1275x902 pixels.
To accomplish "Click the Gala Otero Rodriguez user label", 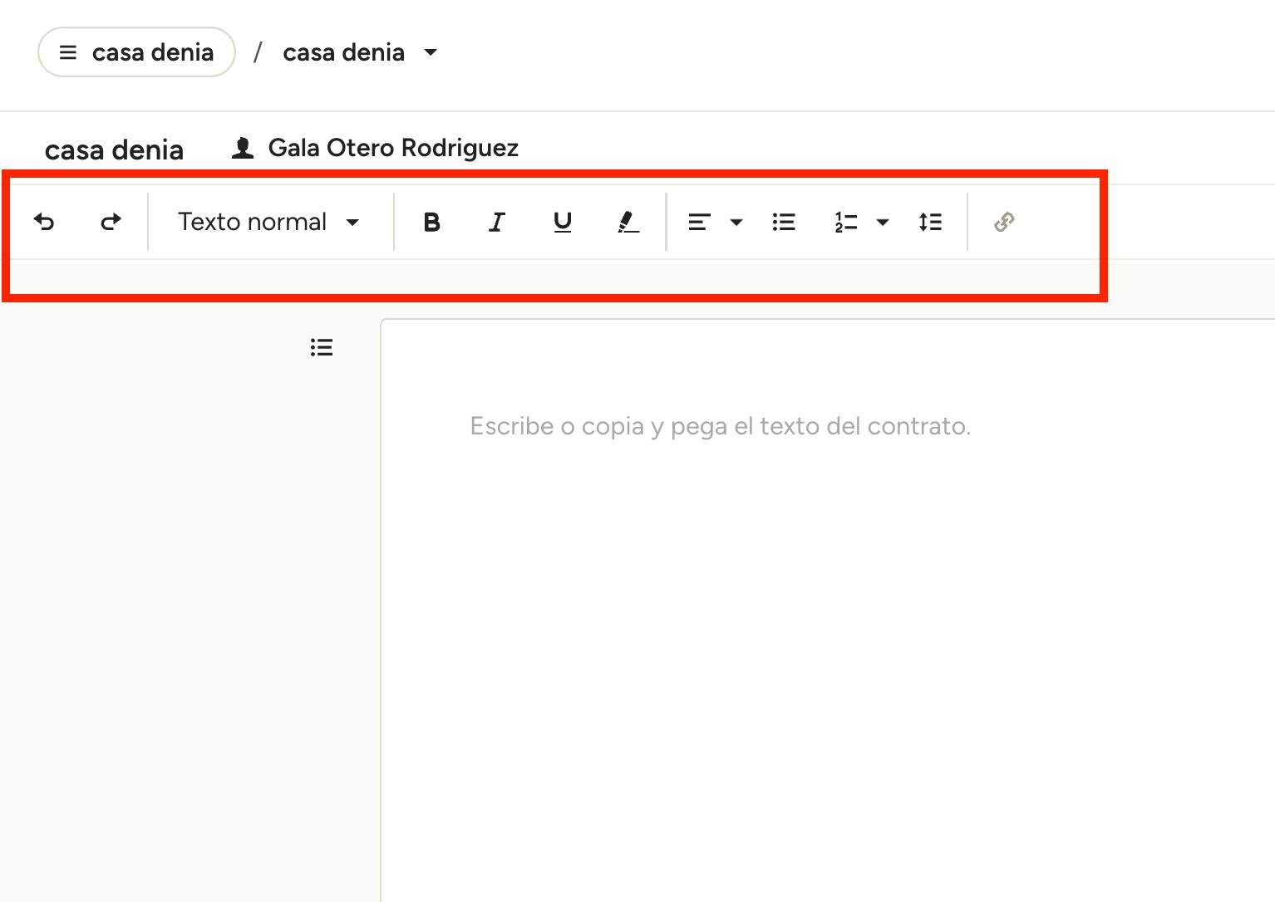I will (392, 148).
